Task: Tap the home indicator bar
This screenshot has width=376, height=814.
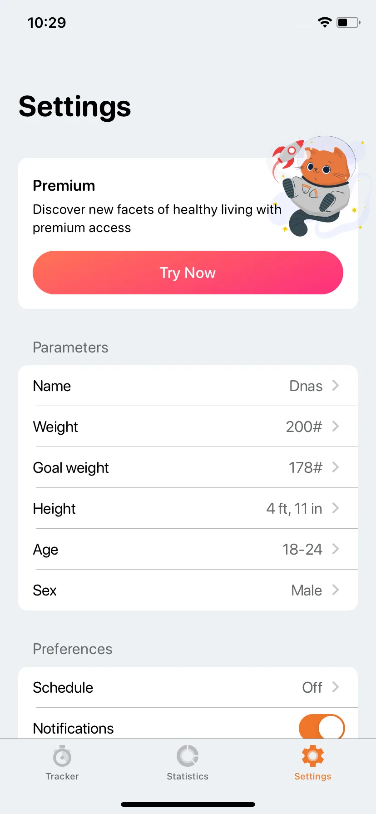Action: (188, 804)
